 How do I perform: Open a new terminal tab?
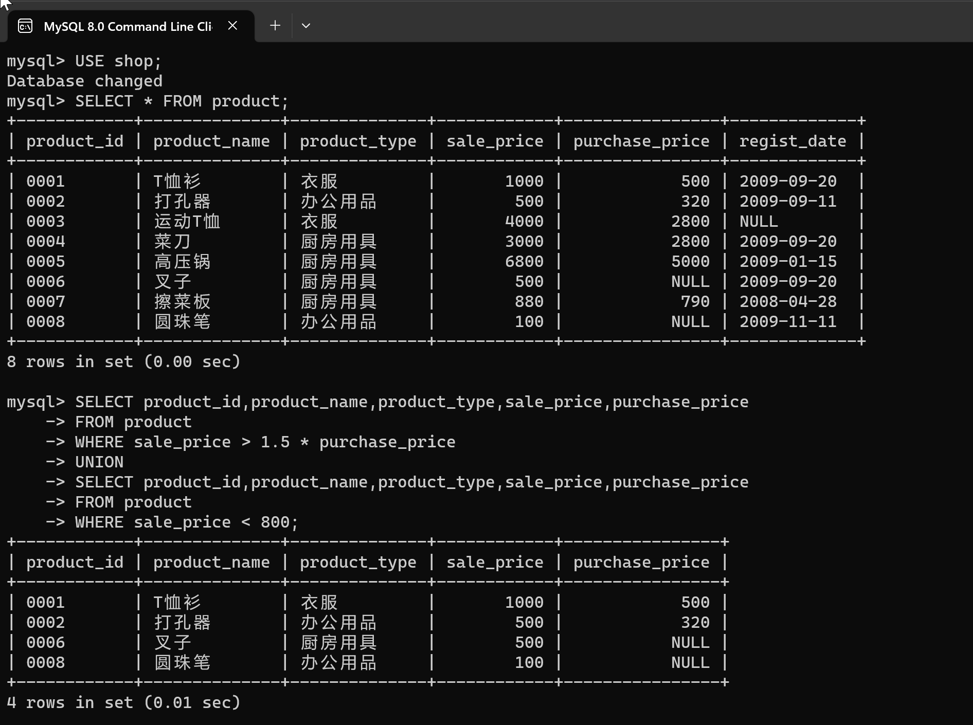(x=275, y=26)
